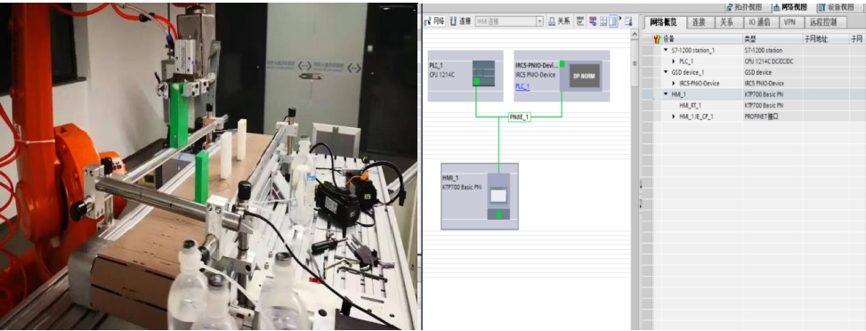Click the green port on IRC5 PNIO-Device
866x331 pixels.
[562, 64]
